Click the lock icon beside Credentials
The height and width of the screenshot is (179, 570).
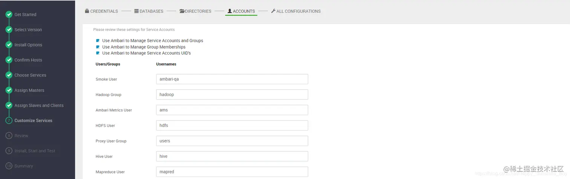pyautogui.click(x=87, y=11)
